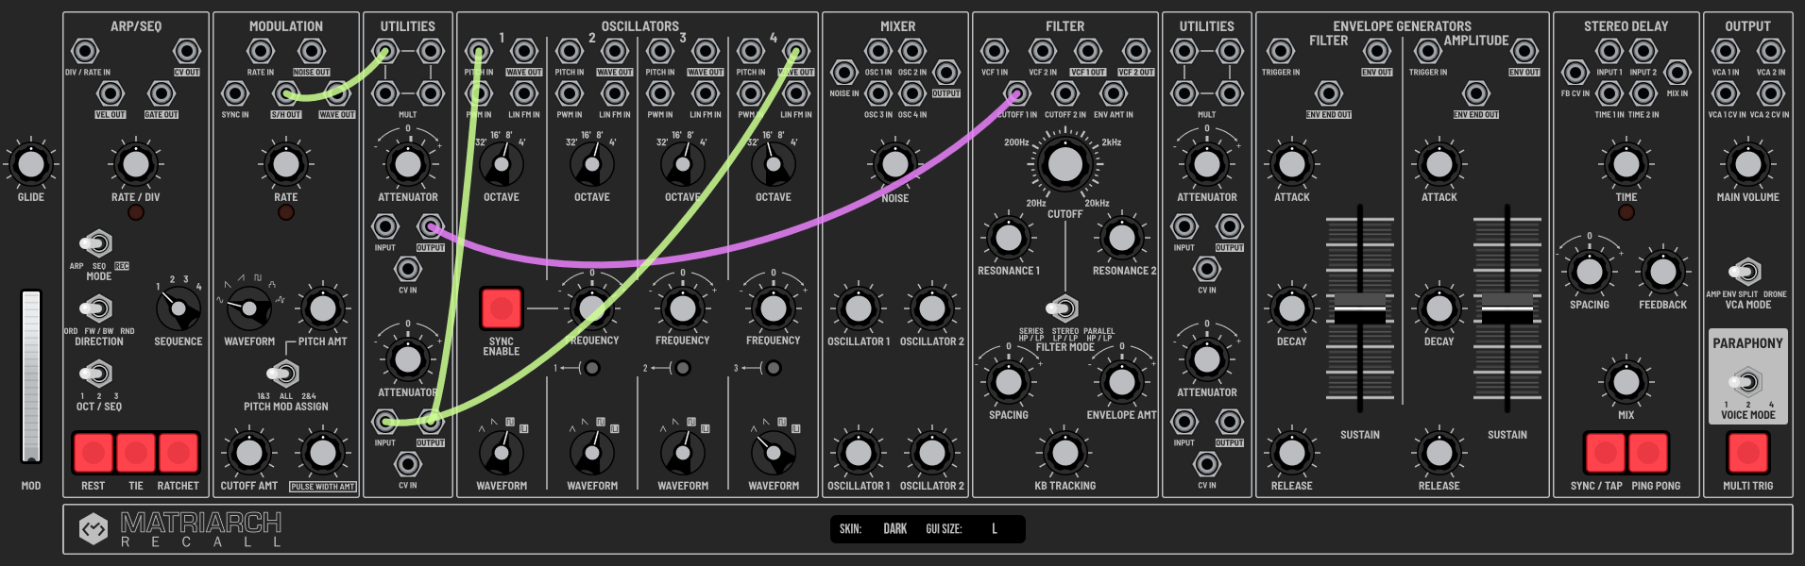
Task: Click the RESONANCE 1 knob
Action: [x=1009, y=238]
